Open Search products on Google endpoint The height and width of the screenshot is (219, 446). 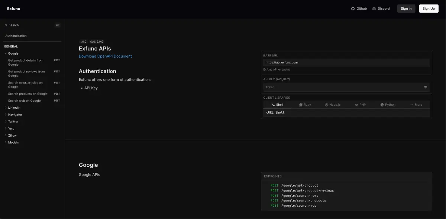[28, 94]
